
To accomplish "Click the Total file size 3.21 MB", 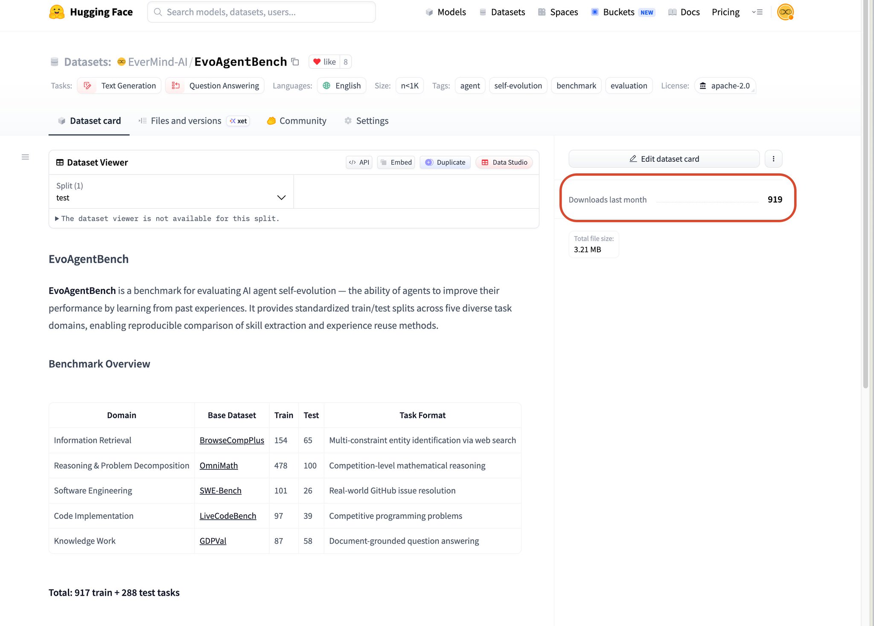I will pos(594,244).
